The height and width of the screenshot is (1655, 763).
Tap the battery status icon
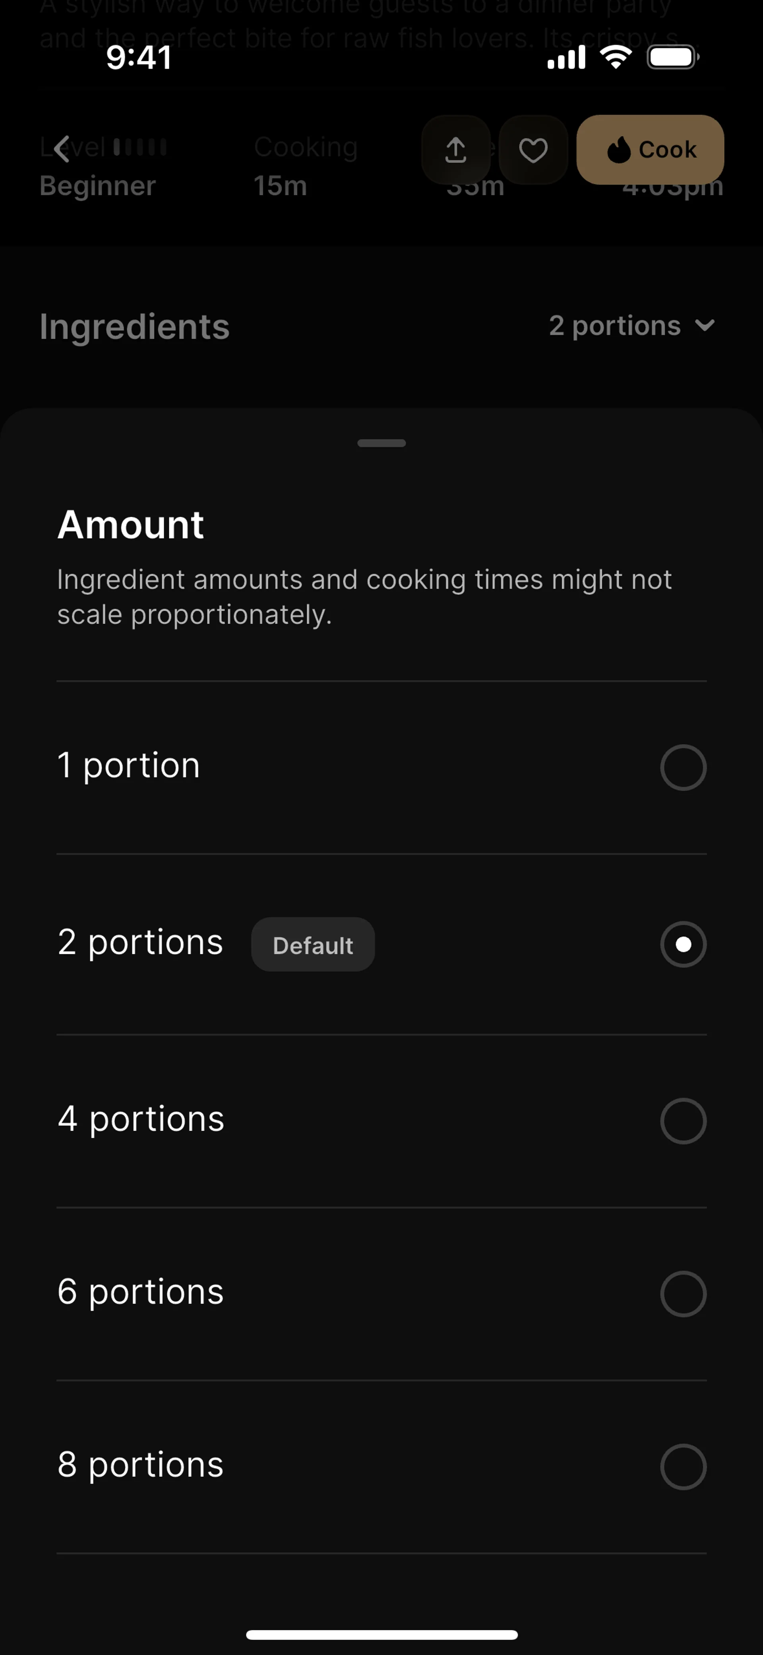[x=672, y=57]
